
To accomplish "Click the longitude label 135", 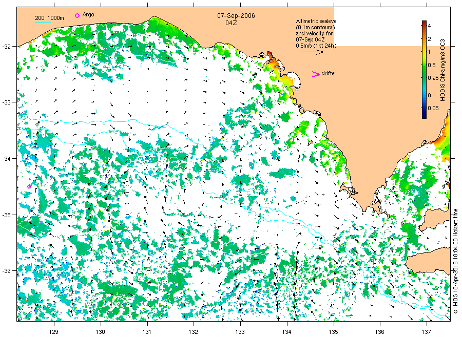I will tap(334, 332).
